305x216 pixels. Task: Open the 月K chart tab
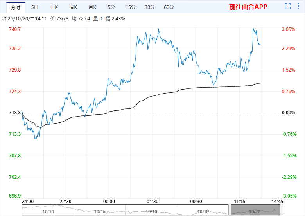click(92, 7)
